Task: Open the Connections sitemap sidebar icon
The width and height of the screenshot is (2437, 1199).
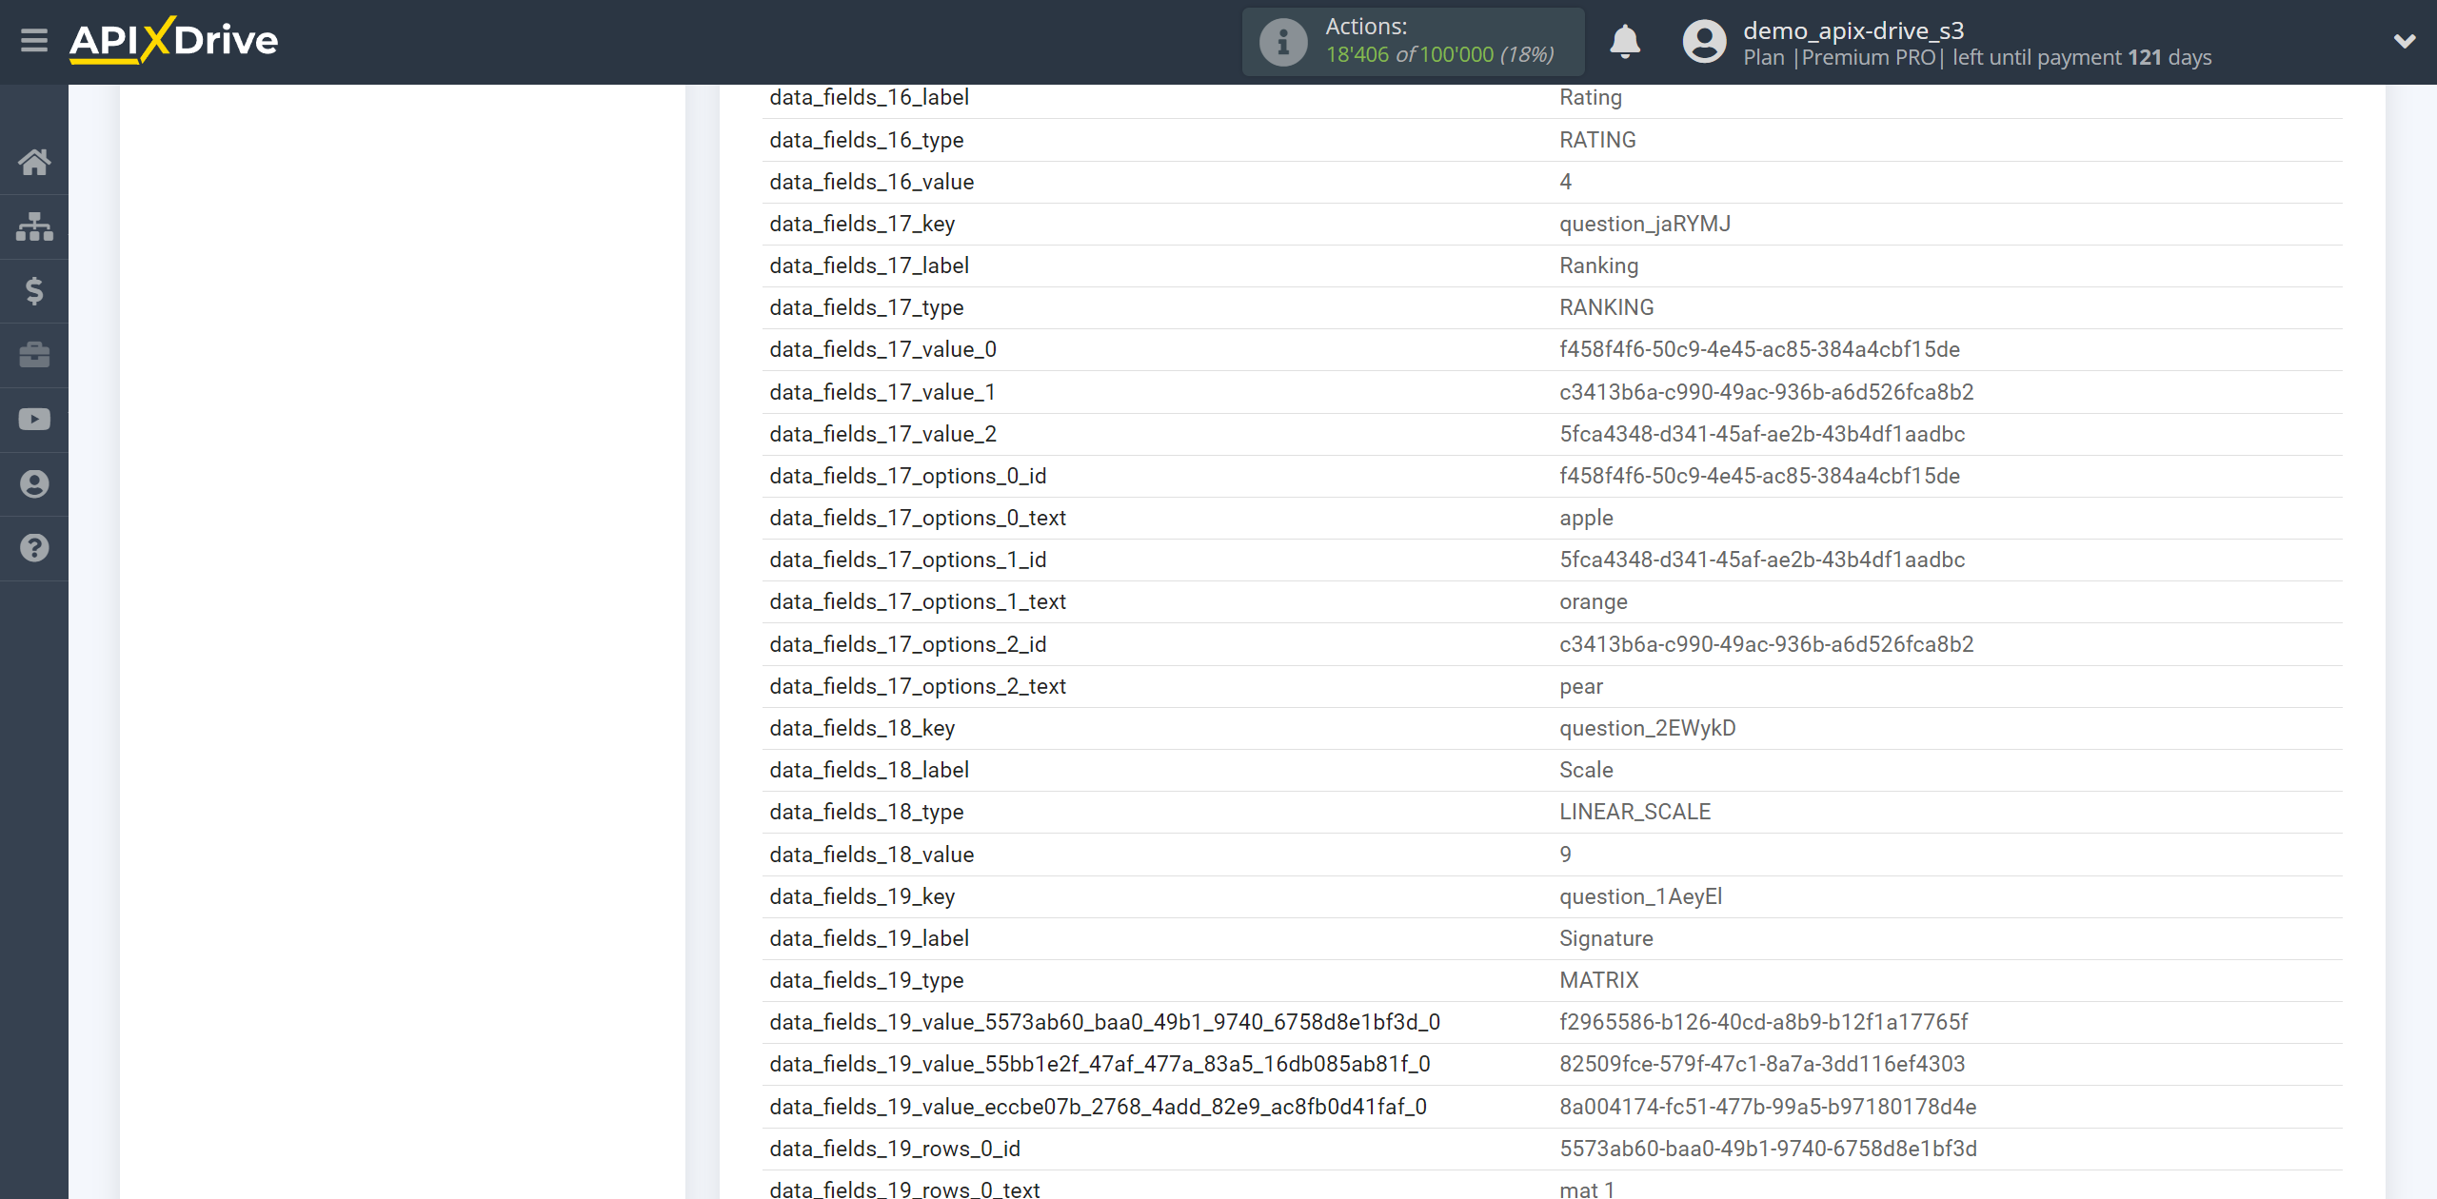Action: pyautogui.click(x=34, y=226)
